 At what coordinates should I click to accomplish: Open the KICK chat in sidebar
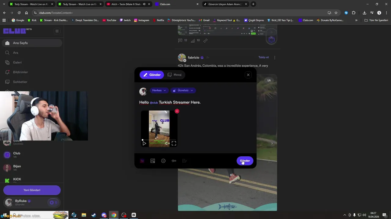click(x=32, y=180)
